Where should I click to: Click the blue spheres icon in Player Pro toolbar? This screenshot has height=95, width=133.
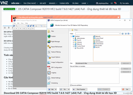tap(31, 26)
